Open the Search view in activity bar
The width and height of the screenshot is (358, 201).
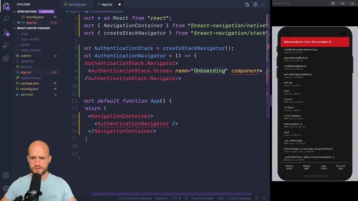6,18
